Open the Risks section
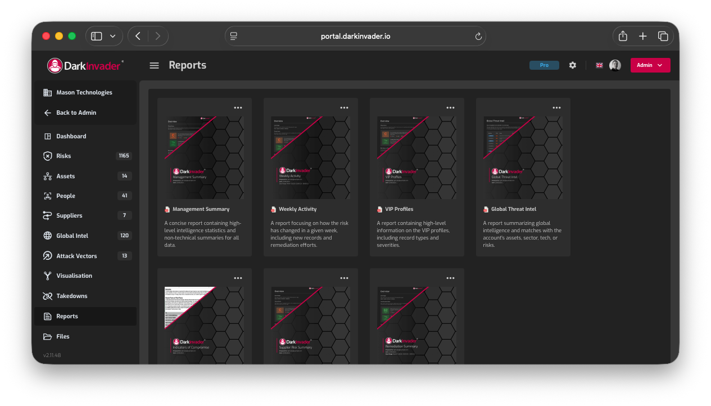711x406 pixels. (85, 156)
